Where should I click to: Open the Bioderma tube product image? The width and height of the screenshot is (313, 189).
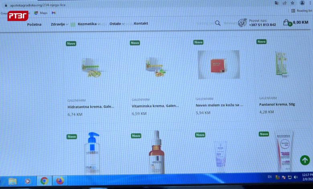pyautogui.click(x=284, y=152)
